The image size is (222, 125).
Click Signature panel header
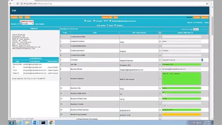[x=34, y=28]
